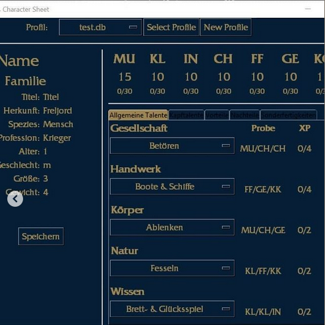
Task: Click the Alter value 1
Action: 45,151
